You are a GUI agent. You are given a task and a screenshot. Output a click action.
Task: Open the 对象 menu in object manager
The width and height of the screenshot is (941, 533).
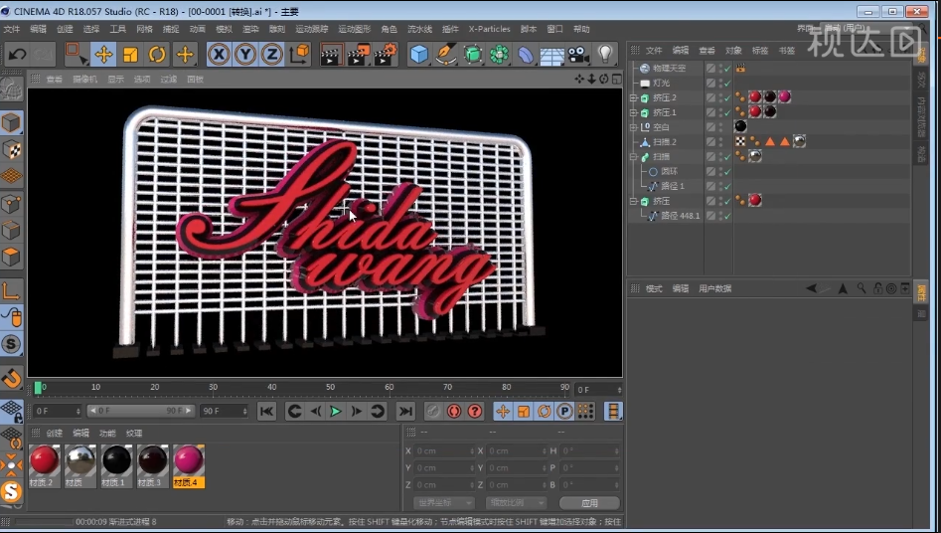point(733,51)
